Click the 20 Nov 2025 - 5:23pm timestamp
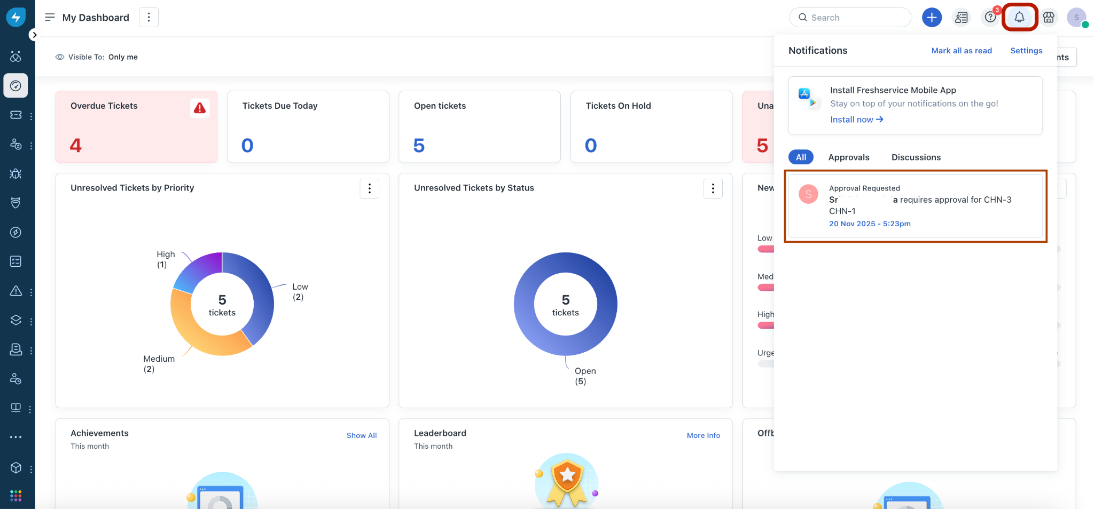This screenshot has width=1094, height=509. pyautogui.click(x=870, y=224)
